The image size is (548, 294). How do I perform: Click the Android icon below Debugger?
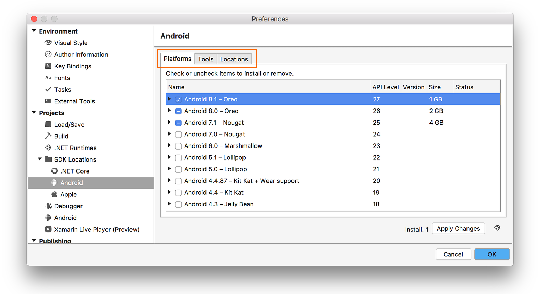[48, 217]
